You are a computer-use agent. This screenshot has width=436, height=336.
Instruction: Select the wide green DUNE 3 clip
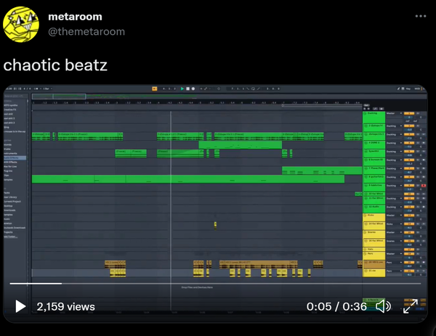[x=241, y=145]
